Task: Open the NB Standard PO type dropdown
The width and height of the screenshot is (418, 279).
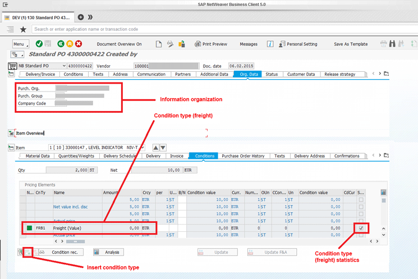Action: [x=63, y=66]
